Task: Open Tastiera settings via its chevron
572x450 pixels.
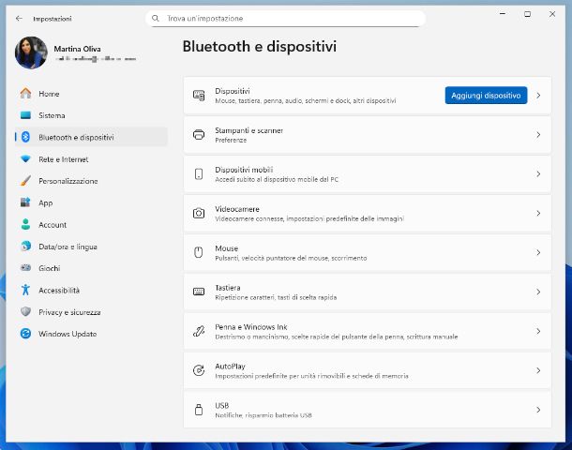Action: (x=538, y=292)
